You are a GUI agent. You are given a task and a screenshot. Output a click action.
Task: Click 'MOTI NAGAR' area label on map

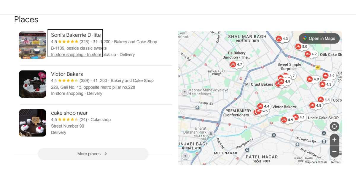226,153
